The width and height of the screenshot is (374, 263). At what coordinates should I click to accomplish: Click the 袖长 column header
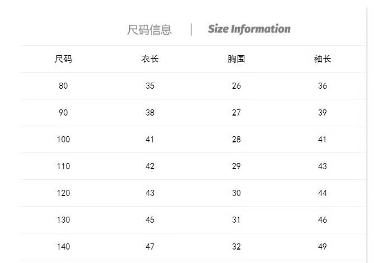[x=323, y=59]
